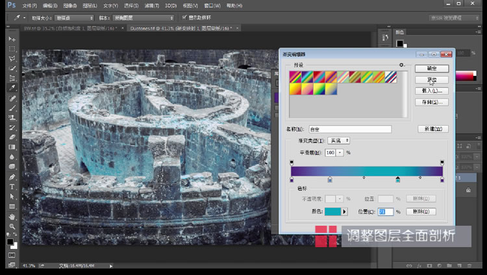Click the delete layer trash icon
Screen dimensions: 487x275
(469, 266)
